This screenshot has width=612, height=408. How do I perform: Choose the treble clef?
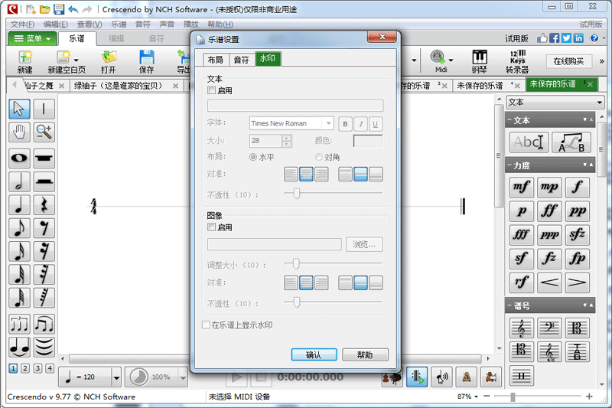[x=522, y=328]
